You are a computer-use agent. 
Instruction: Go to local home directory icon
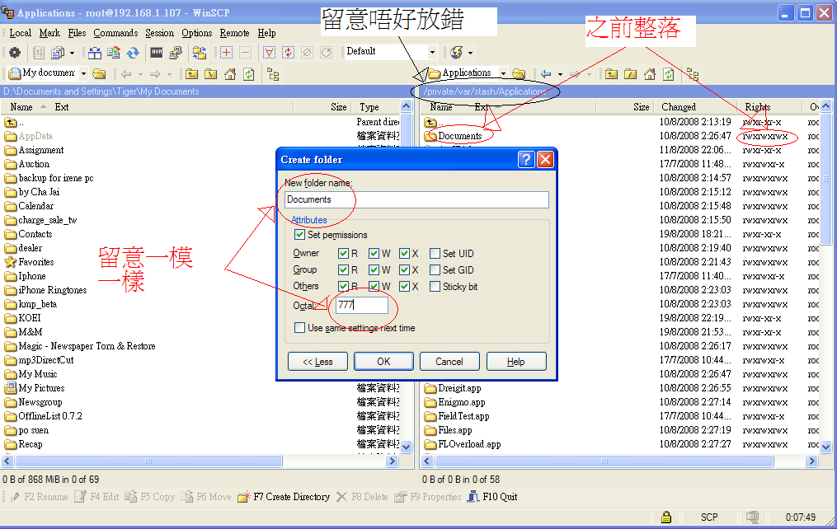[x=228, y=74]
